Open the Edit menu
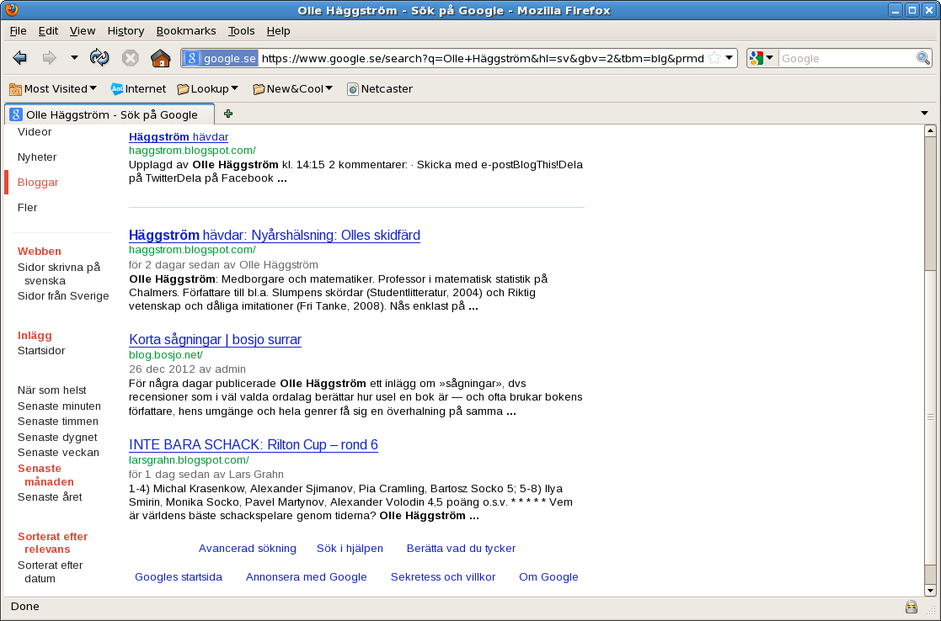 (x=48, y=30)
